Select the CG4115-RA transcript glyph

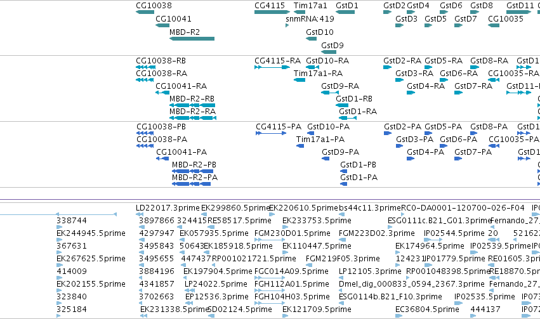click(x=272, y=67)
